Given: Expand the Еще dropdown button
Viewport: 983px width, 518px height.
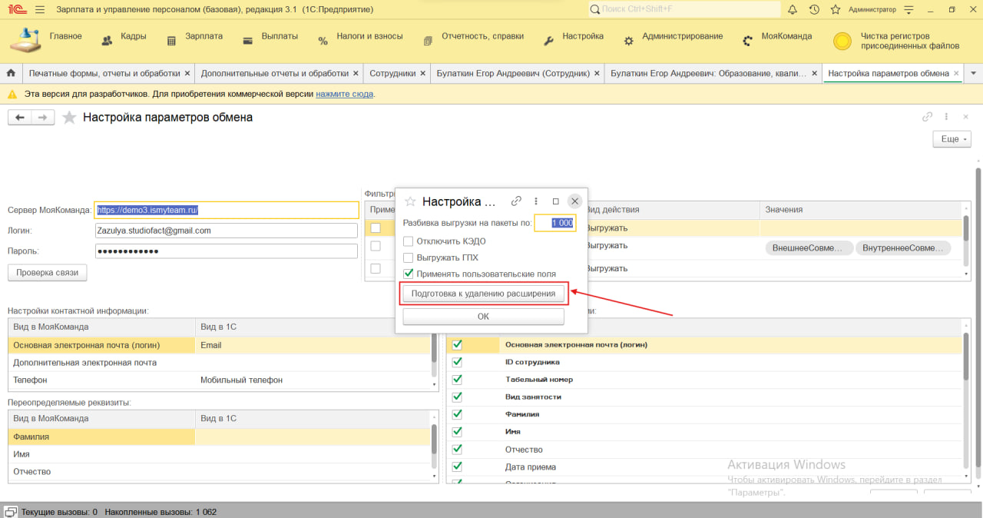Looking at the screenshot, I should (x=951, y=139).
